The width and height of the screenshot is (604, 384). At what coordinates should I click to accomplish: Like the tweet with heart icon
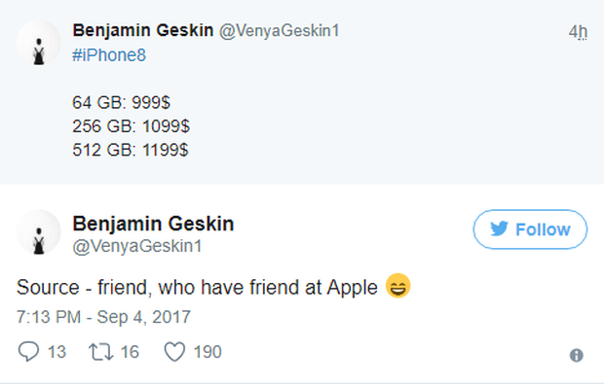174,352
